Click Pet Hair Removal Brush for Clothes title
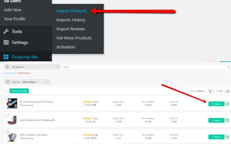The image size is (231, 144). (37, 102)
